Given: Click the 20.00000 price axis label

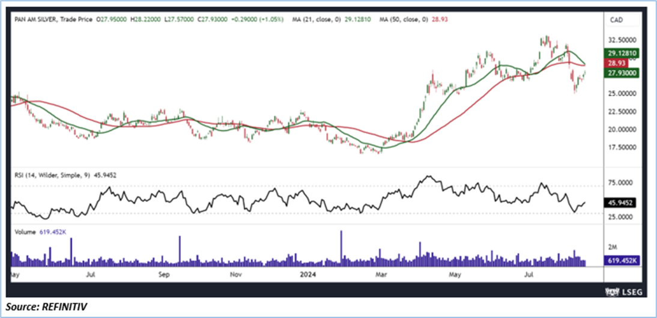Looking at the screenshot, I should click(623, 129).
